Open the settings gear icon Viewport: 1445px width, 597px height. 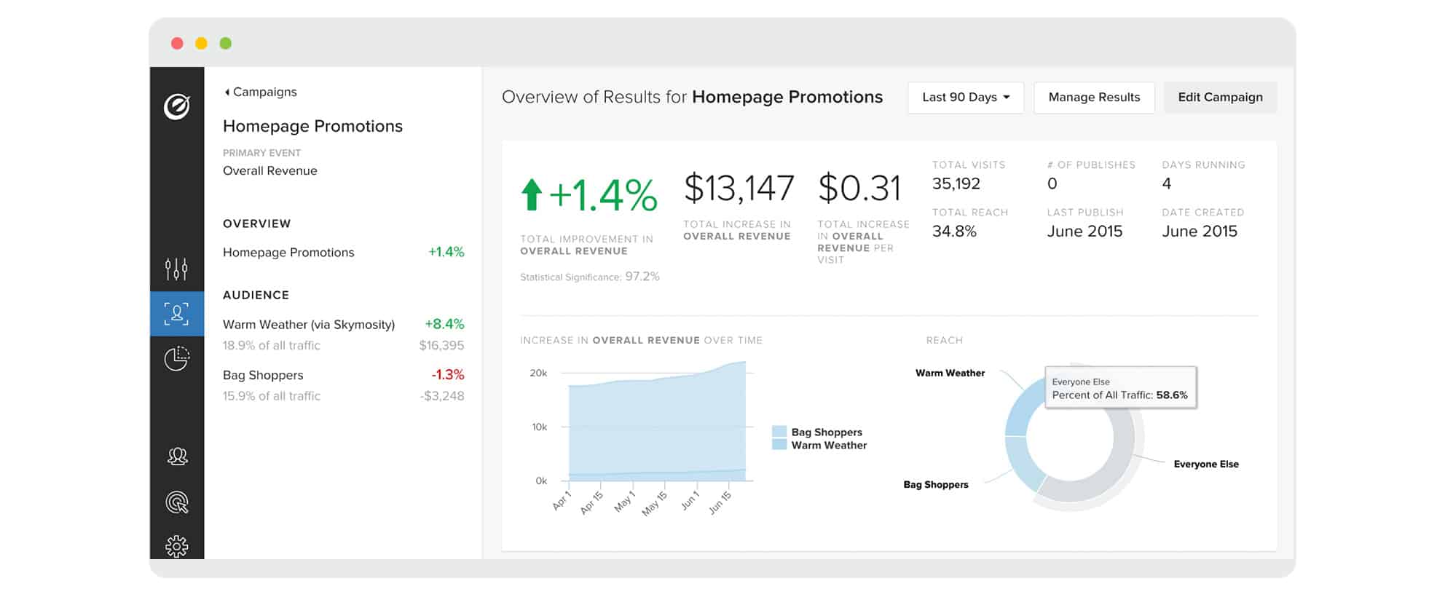pyautogui.click(x=177, y=546)
